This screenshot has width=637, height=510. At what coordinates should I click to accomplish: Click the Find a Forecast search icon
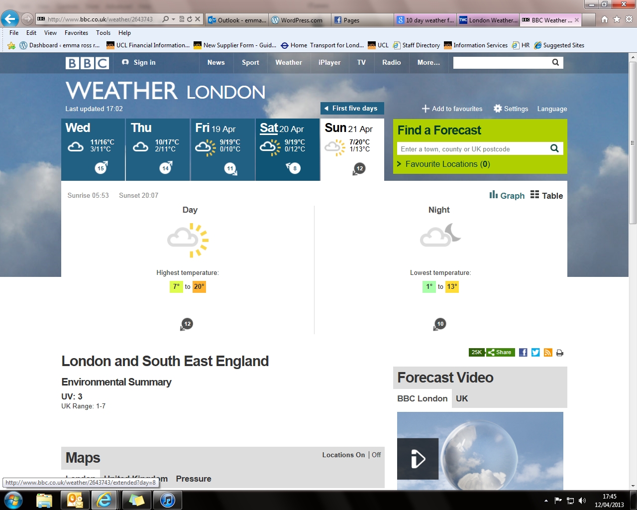[554, 148]
